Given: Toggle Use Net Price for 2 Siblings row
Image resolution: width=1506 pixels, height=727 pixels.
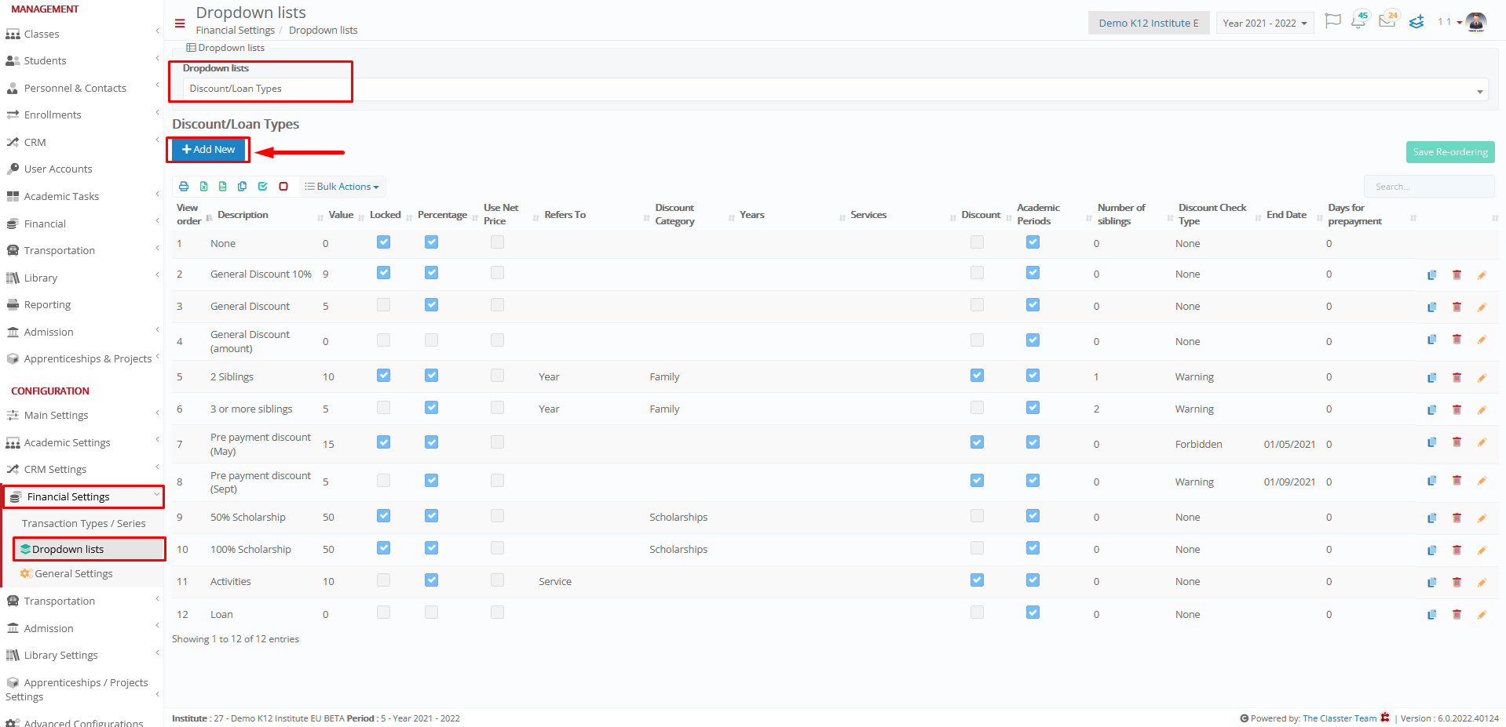Looking at the screenshot, I should pos(497,376).
